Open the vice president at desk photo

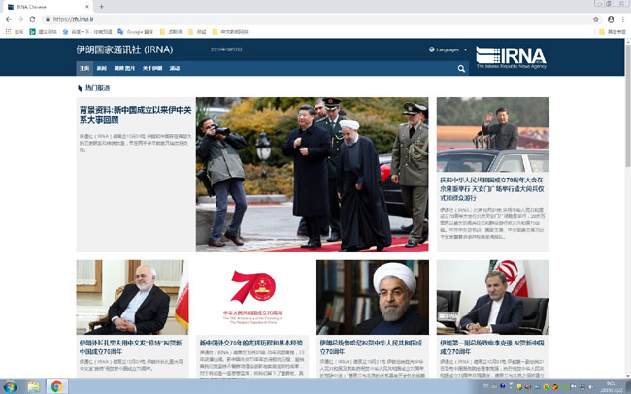point(492,297)
